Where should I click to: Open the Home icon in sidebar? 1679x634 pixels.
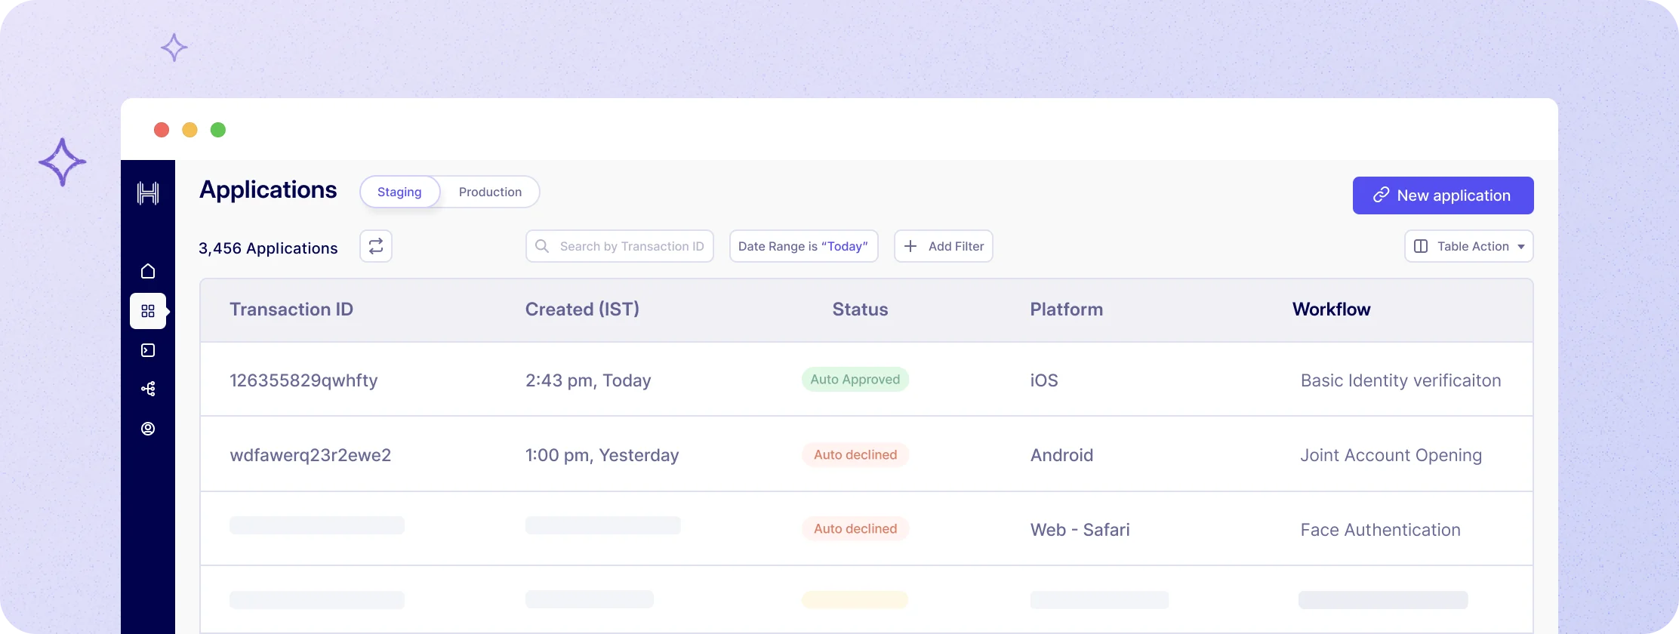point(148,271)
